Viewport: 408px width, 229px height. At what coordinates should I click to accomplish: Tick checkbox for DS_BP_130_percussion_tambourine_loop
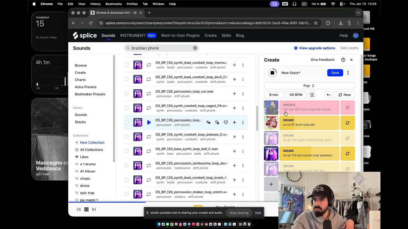coord(127,165)
